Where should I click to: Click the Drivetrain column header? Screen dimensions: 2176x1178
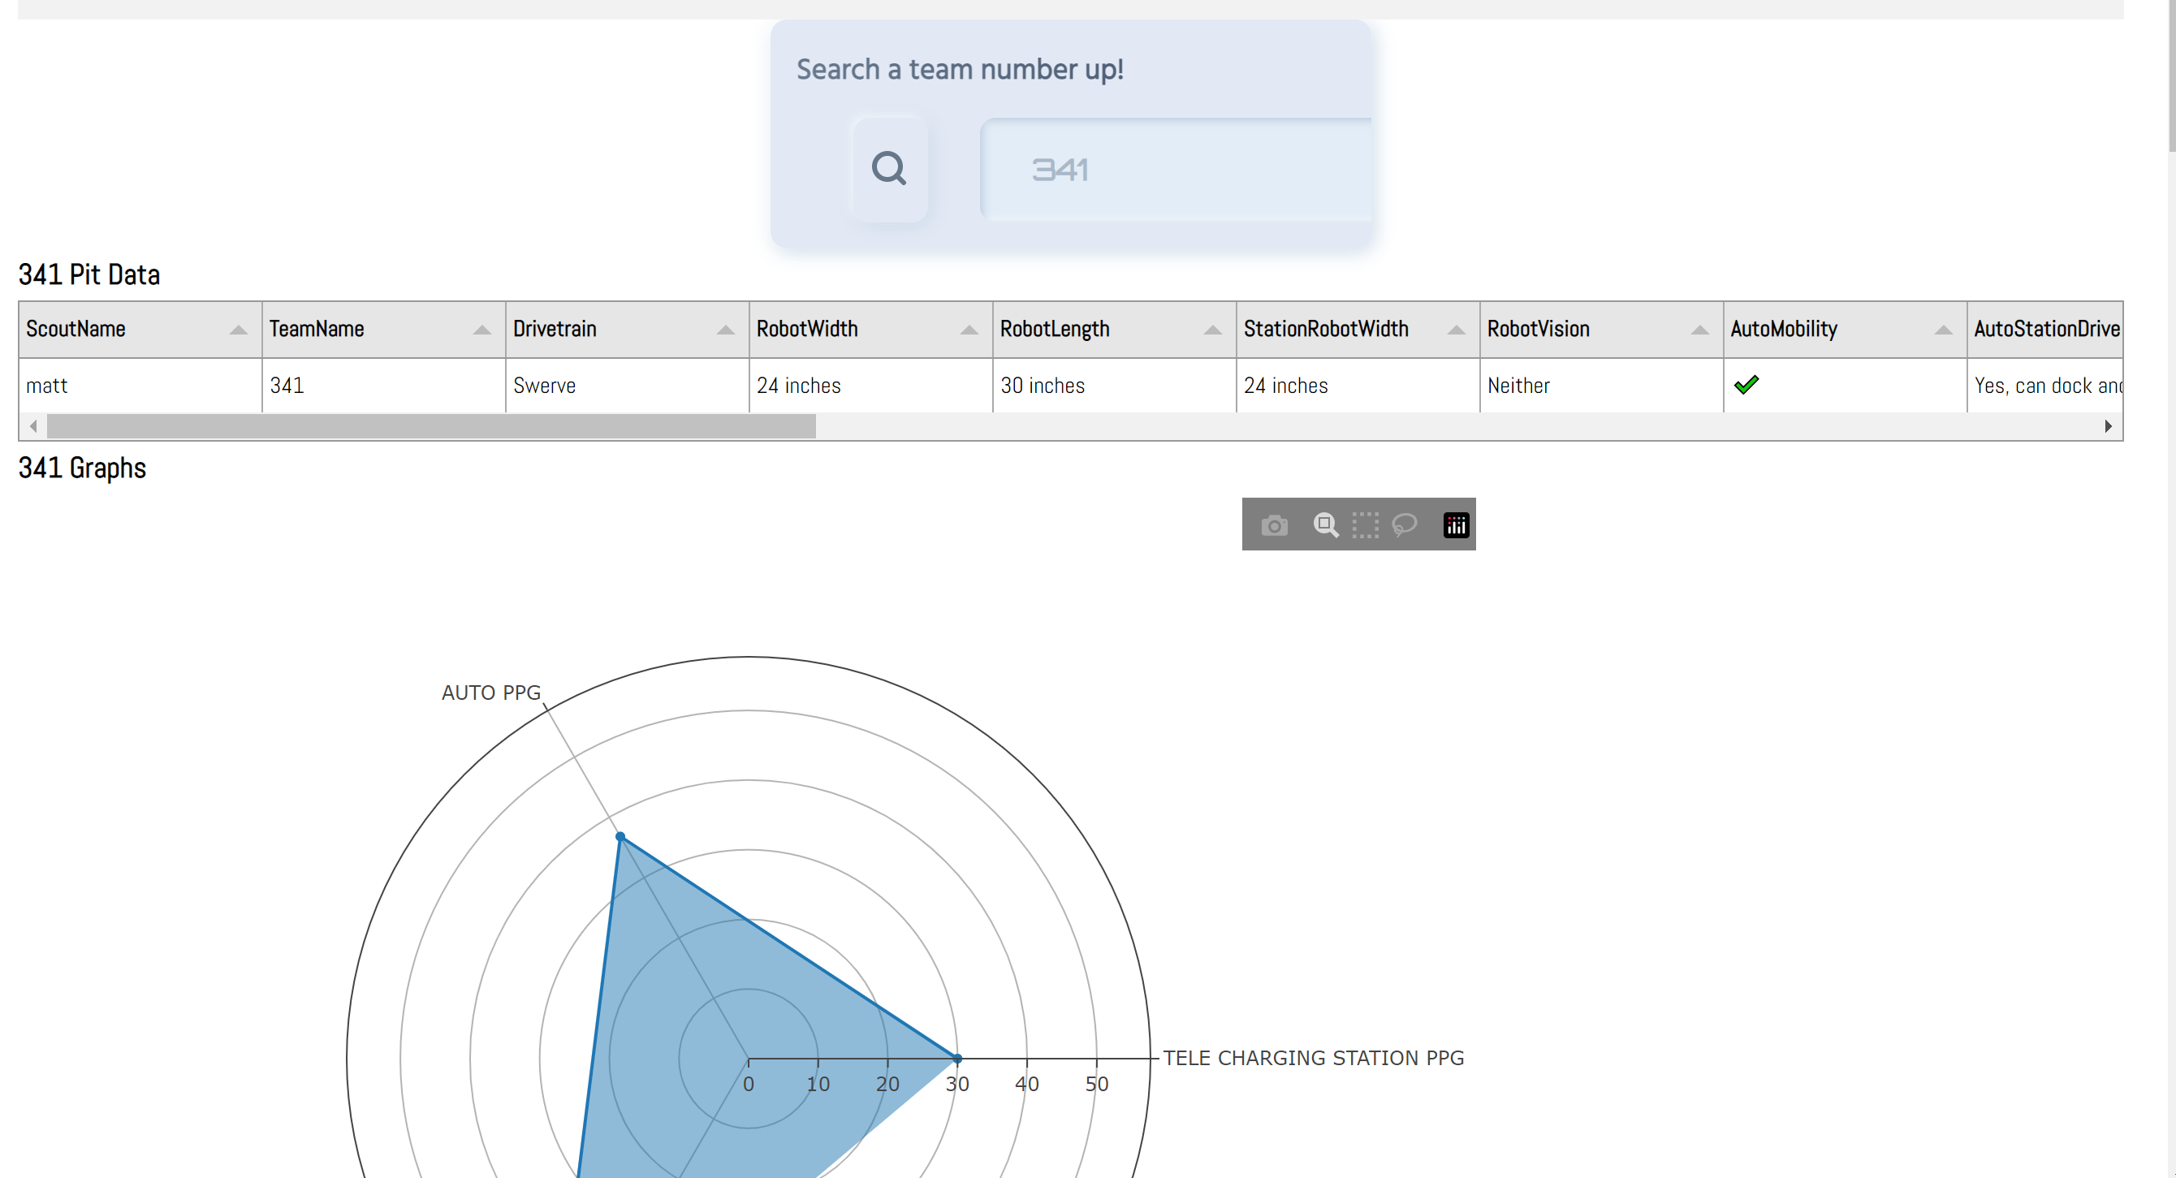coord(628,330)
